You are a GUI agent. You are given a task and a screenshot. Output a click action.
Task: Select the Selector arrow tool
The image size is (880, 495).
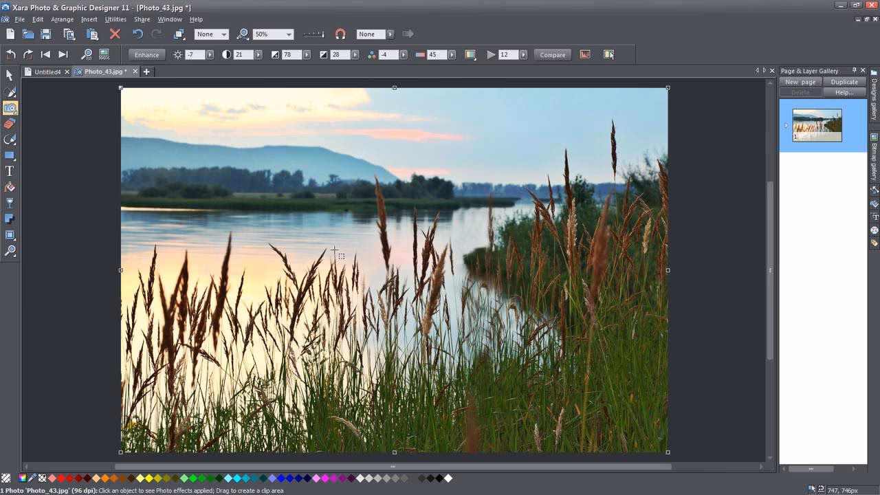pyautogui.click(x=10, y=74)
